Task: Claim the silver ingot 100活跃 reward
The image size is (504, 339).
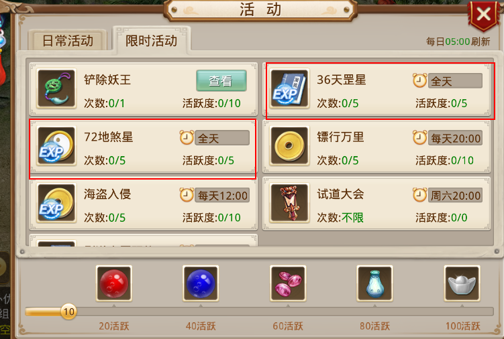Action: 462,283
